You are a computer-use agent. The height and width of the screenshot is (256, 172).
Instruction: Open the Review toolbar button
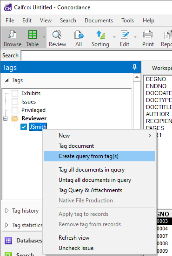(x=57, y=38)
